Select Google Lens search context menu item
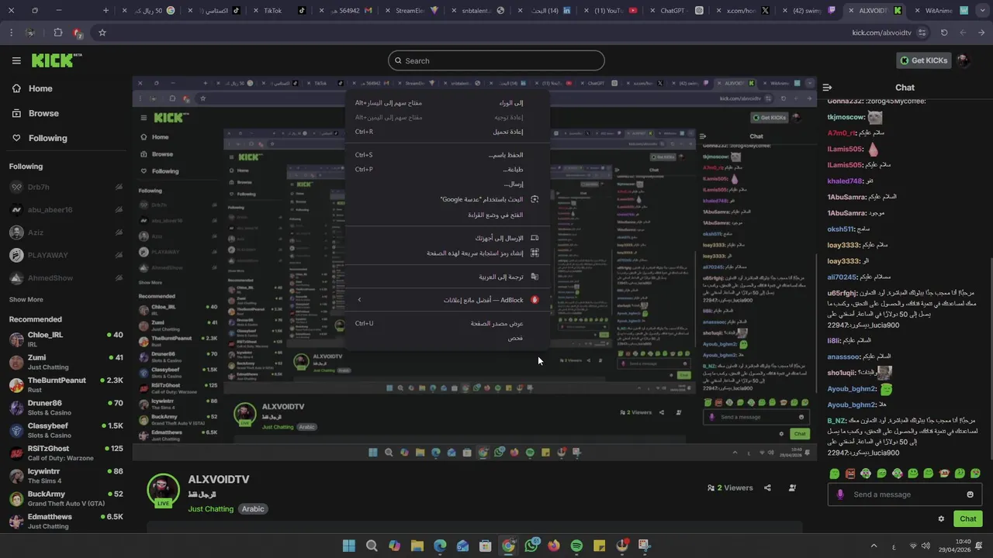Screen dimensions: 993x558 pyautogui.click(x=447, y=199)
